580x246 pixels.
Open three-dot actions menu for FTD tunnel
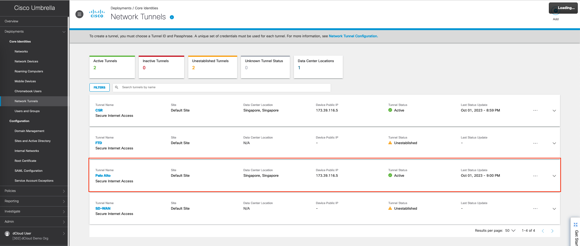coord(535,143)
